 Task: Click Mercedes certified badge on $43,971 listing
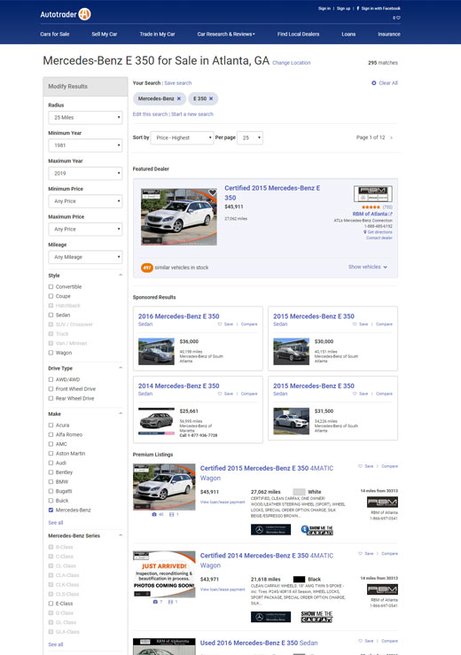(x=270, y=617)
